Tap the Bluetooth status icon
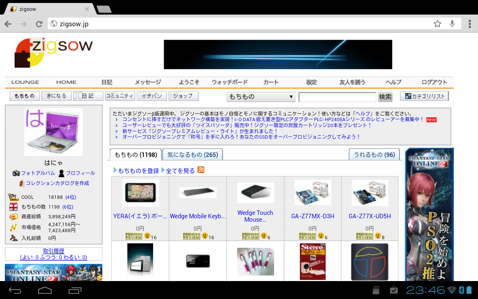 pyautogui.click(x=461, y=290)
